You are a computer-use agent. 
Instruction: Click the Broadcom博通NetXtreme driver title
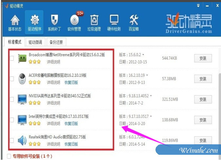pos(67,55)
